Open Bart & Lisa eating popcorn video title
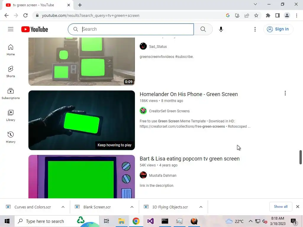 pos(190,159)
